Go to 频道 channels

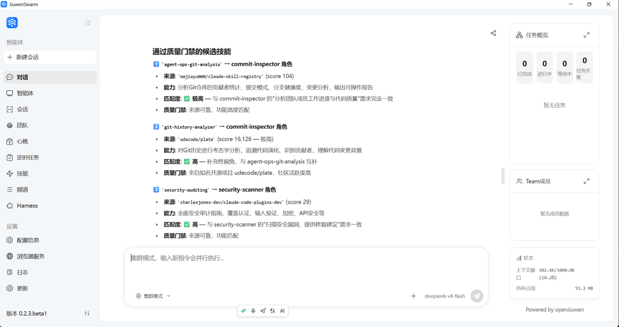[x=50, y=190]
